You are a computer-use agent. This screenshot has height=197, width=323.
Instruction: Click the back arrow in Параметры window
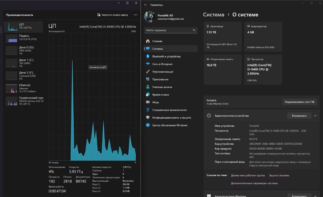coord(146,5)
